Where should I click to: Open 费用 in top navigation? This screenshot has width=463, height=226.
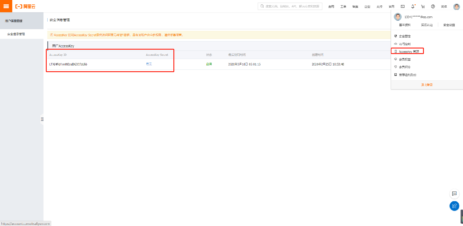coord(331,7)
